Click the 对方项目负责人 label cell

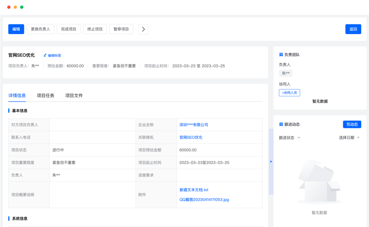(x=29, y=125)
